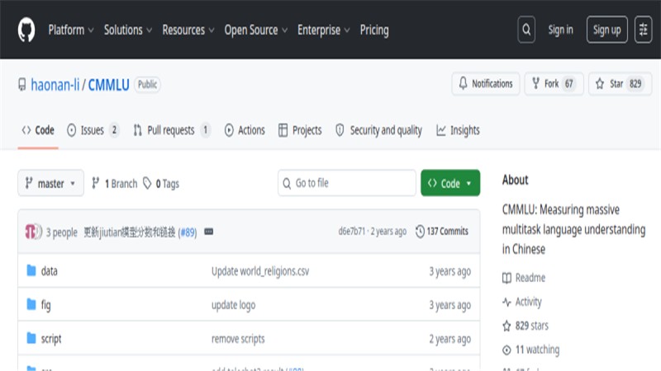Click the Notifications bell button

click(486, 84)
